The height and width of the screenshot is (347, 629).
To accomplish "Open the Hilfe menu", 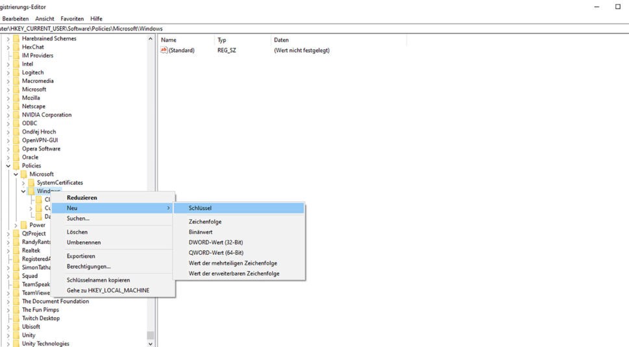I will pos(96,18).
